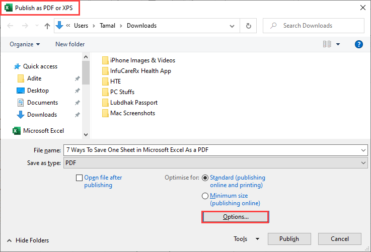Viewport: 371px width, 252px height.
Task: Select Quick access in navigation pane
Action: [x=40, y=66]
